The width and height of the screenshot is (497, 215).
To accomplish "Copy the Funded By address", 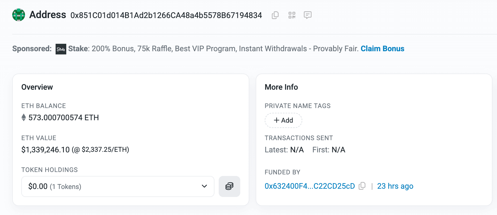I will 362,186.
